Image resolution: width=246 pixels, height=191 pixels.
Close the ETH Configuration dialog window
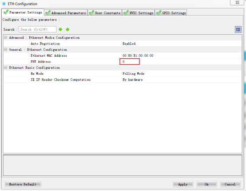[238, 2]
